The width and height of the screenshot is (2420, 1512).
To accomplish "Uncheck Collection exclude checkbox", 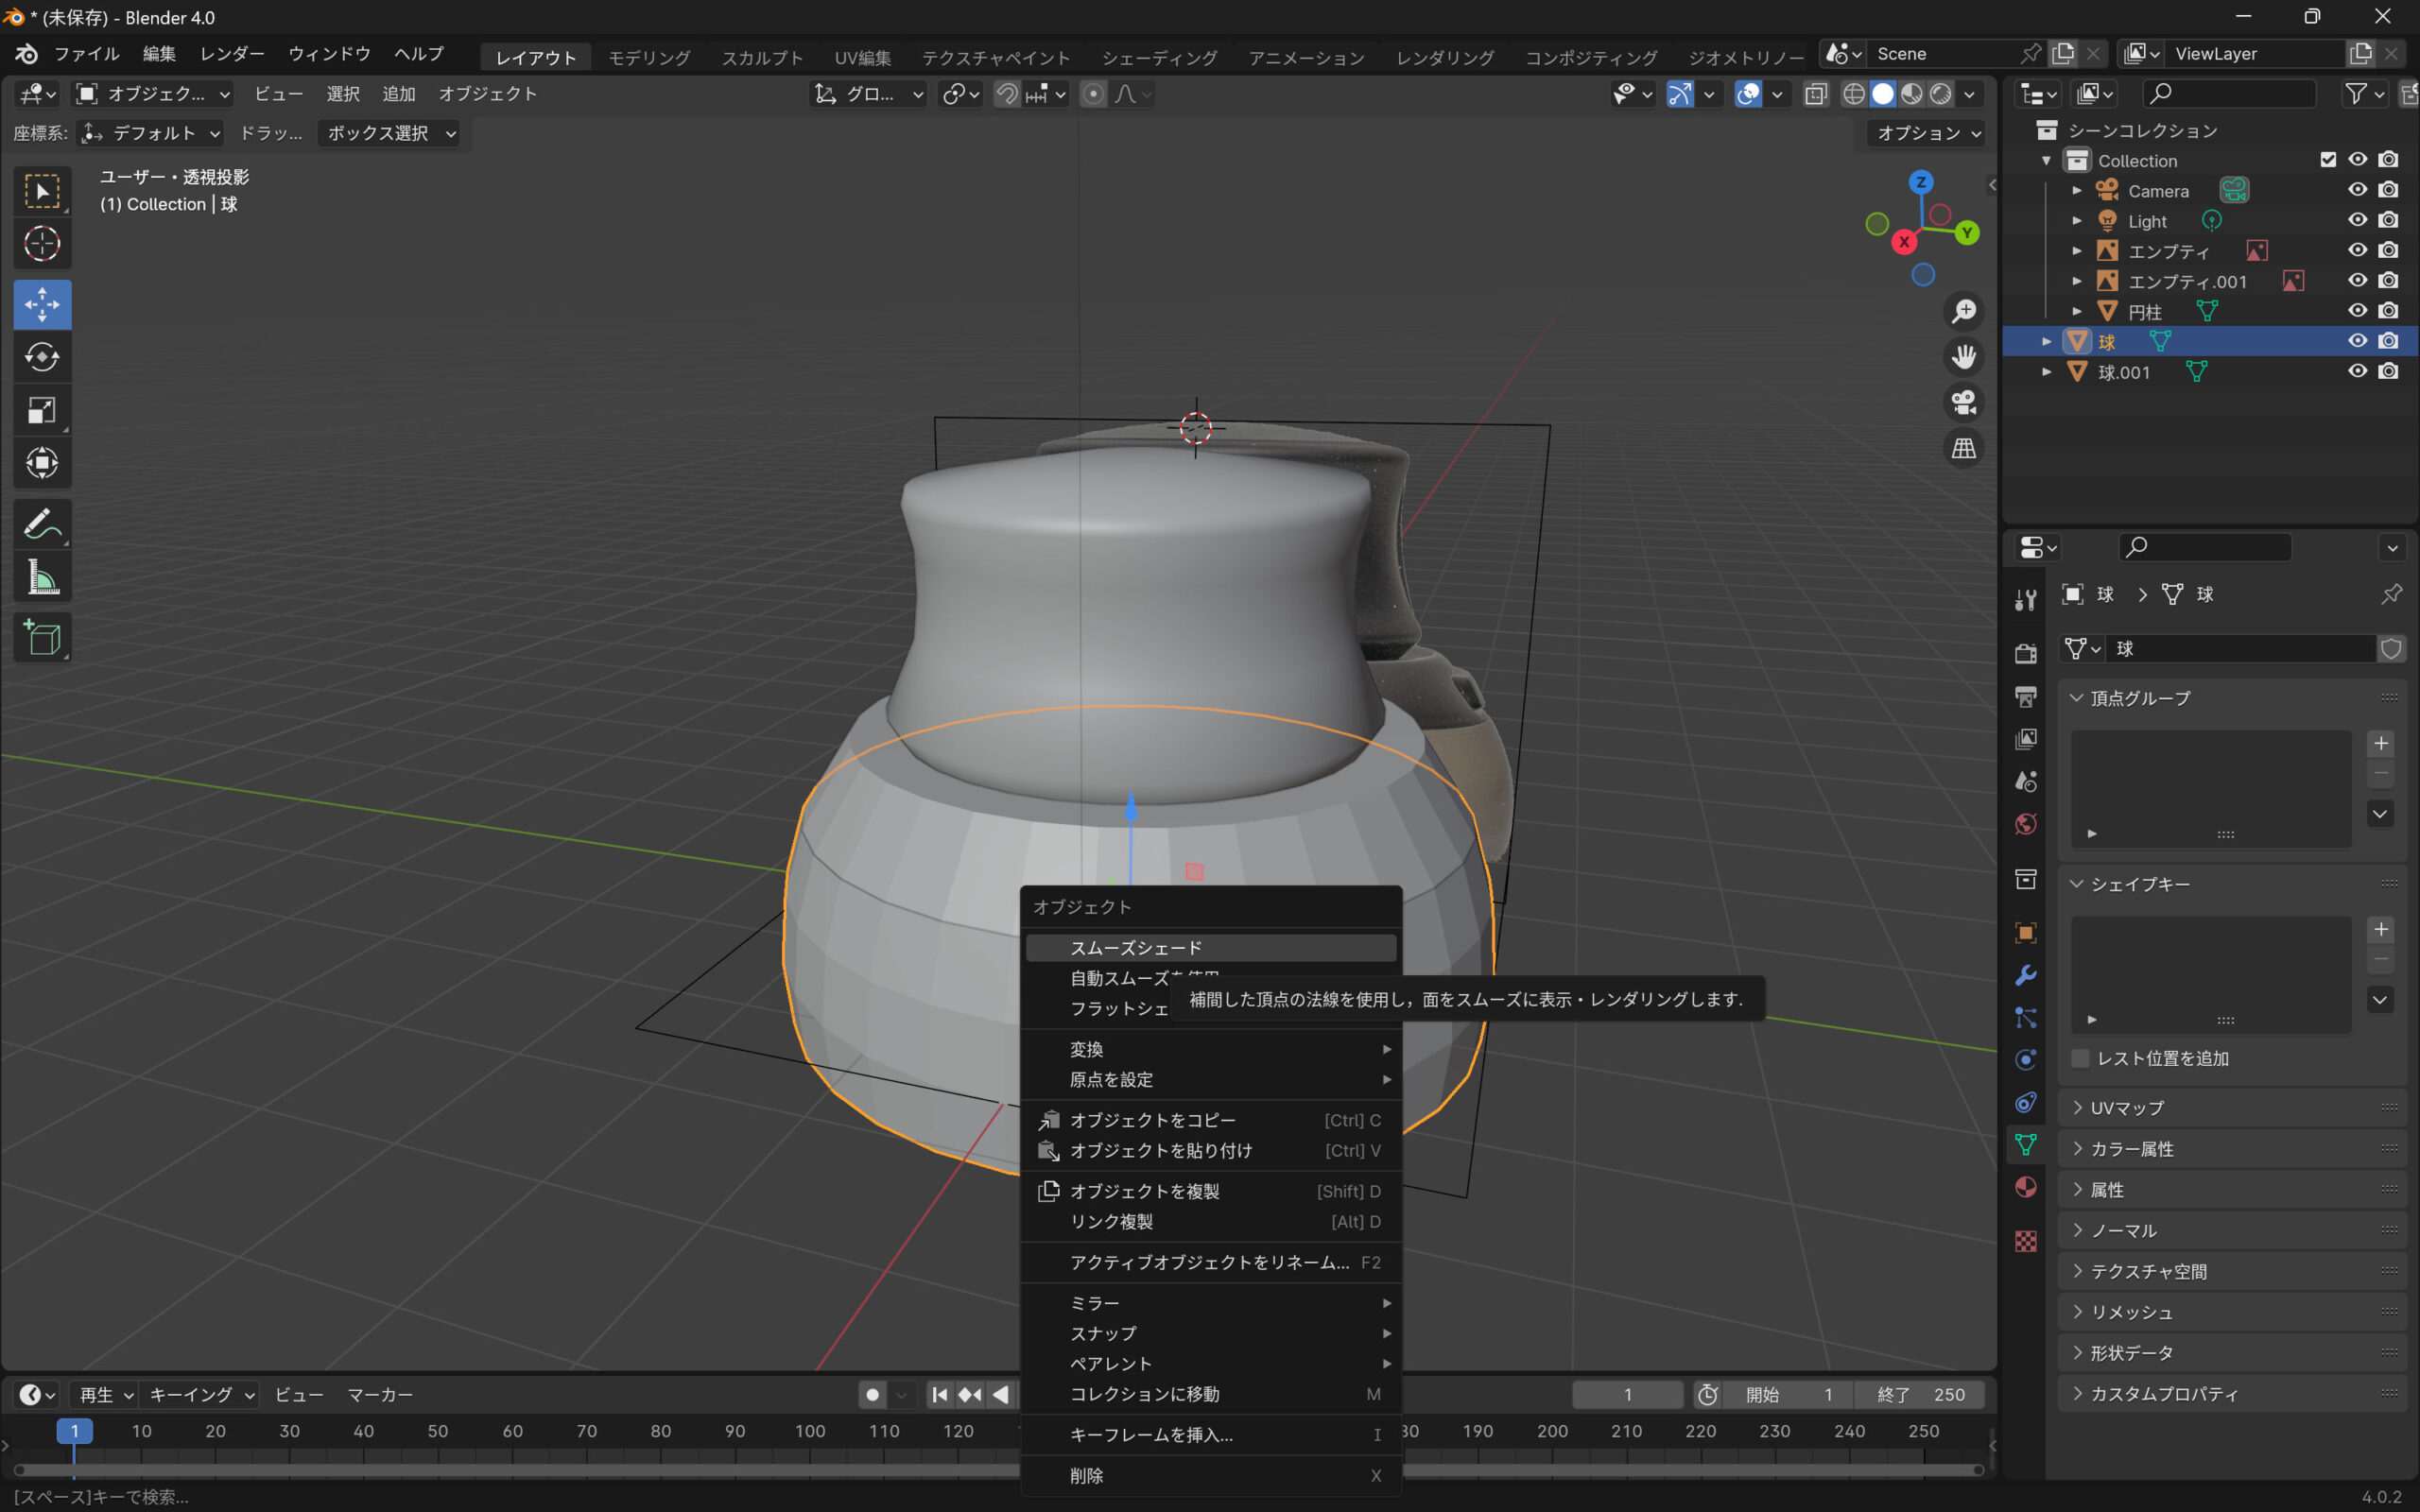I will point(2328,160).
